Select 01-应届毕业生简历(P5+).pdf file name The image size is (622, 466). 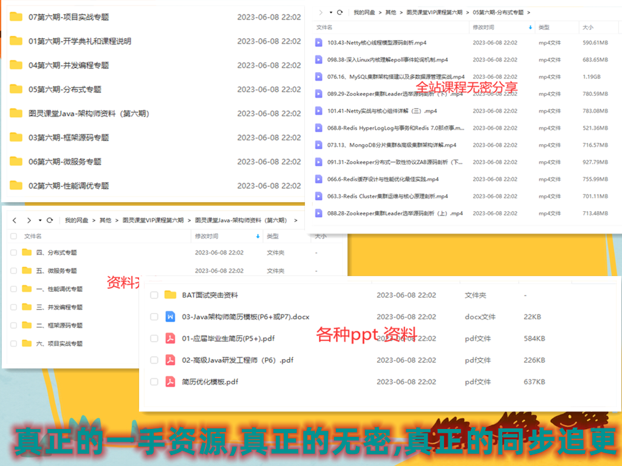(x=228, y=339)
